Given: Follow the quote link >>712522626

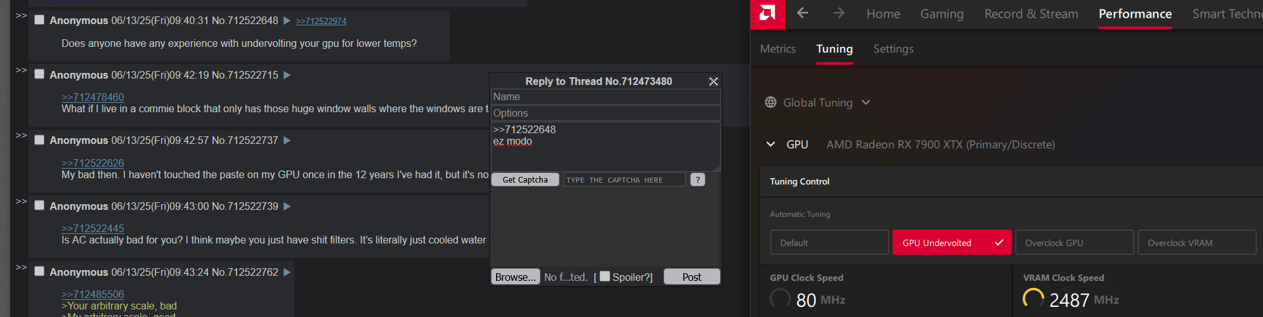Looking at the screenshot, I should [93, 163].
